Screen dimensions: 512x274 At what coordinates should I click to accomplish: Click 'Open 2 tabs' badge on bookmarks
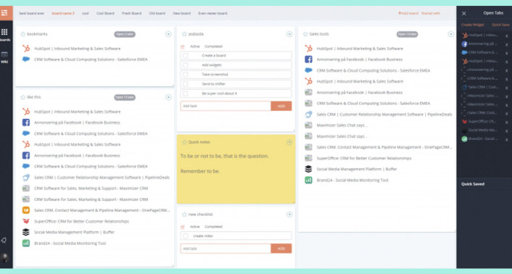click(125, 34)
